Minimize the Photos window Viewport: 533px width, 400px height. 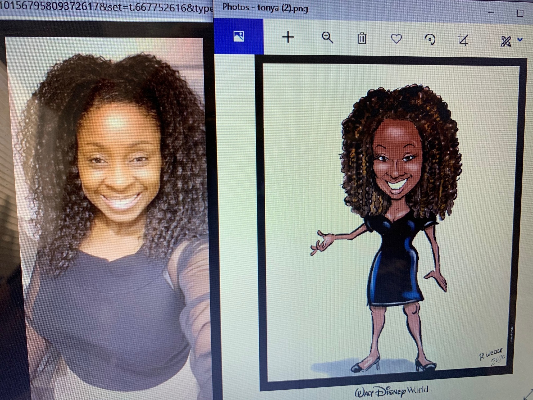tap(491, 13)
